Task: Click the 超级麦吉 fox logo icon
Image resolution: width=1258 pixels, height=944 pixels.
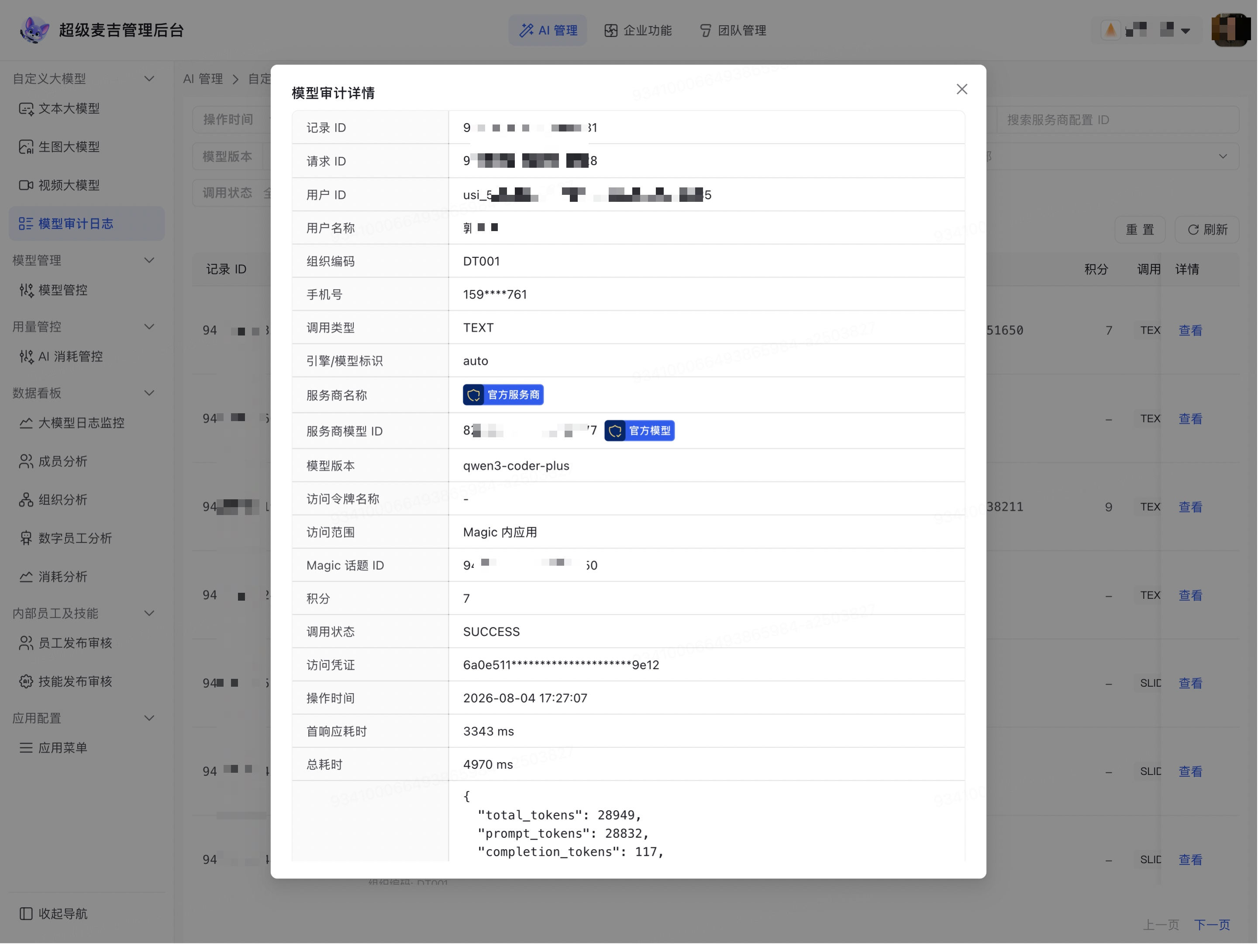Action: click(x=34, y=30)
